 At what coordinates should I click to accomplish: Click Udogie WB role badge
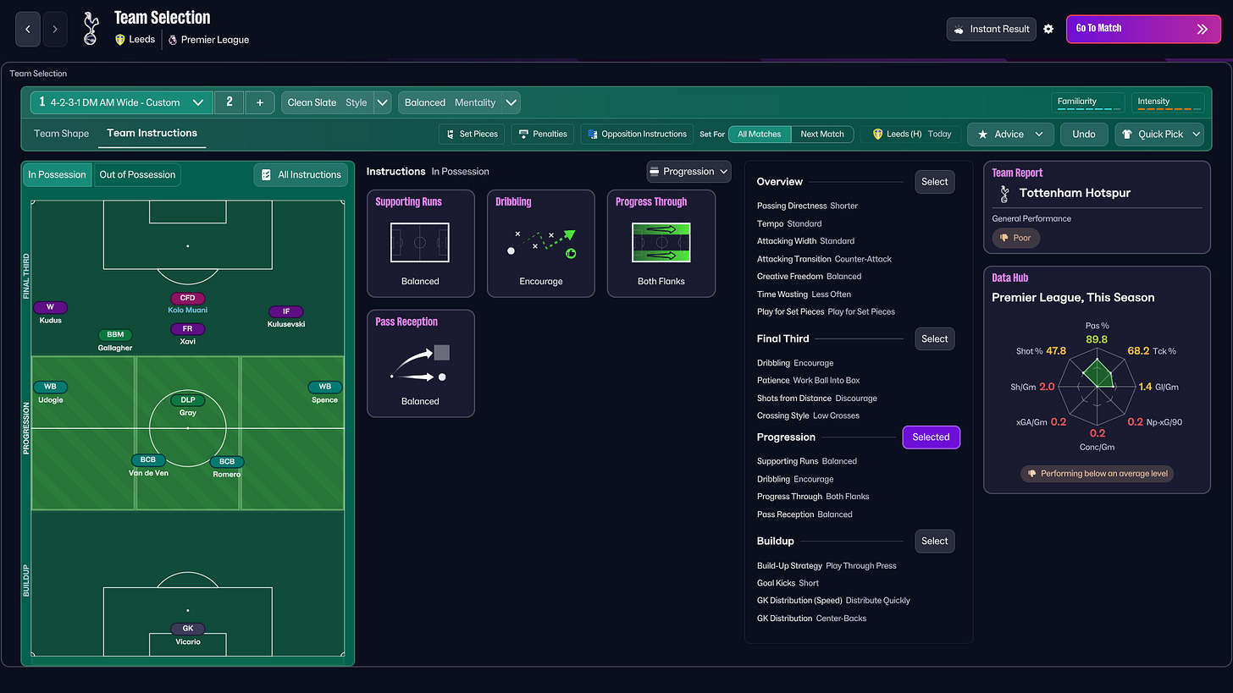point(51,387)
